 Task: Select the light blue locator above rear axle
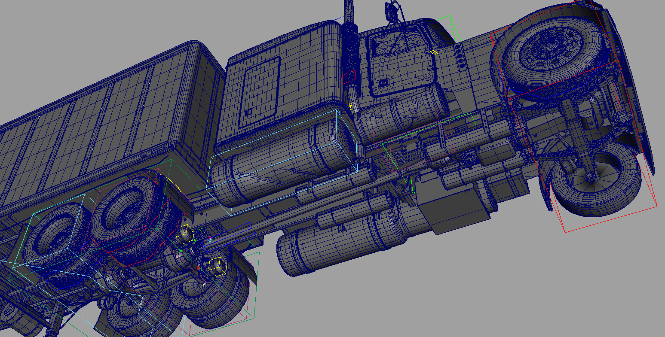210,240
